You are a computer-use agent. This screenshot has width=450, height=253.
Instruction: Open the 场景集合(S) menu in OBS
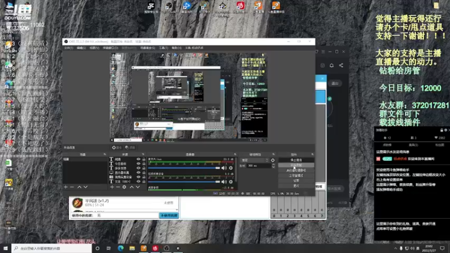[x=148, y=48]
